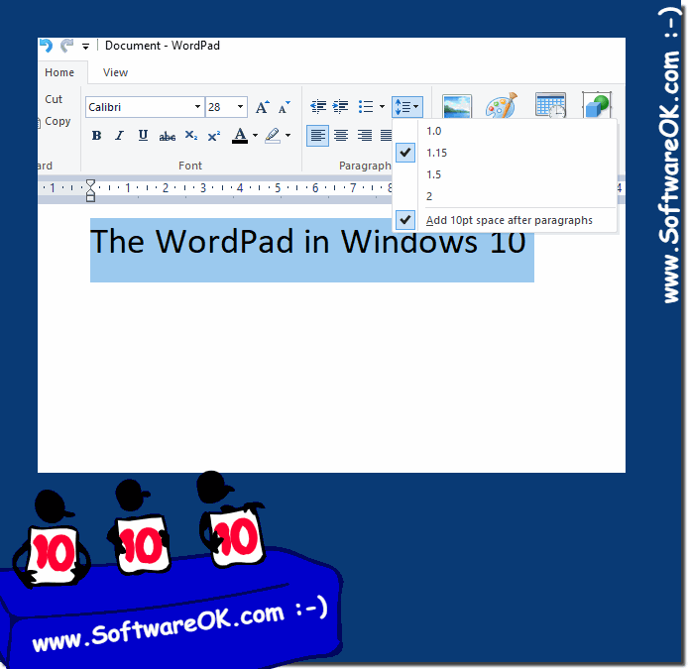The width and height of the screenshot is (688, 669).
Task: Click the bullet list icon
Action: (366, 107)
